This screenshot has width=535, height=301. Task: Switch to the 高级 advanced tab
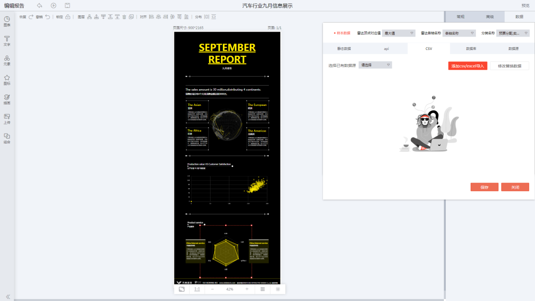point(490,17)
